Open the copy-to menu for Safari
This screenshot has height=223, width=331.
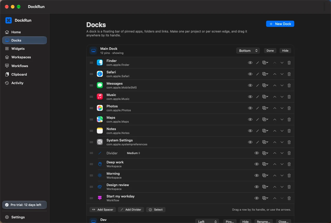pyautogui.click(x=265, y=74)
